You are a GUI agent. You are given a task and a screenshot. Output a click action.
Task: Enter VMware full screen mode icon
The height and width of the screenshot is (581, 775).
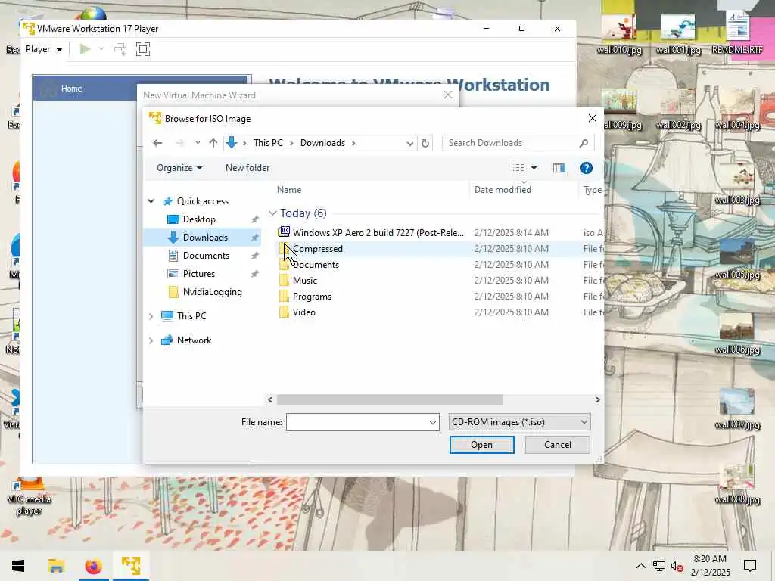(143, 49)
